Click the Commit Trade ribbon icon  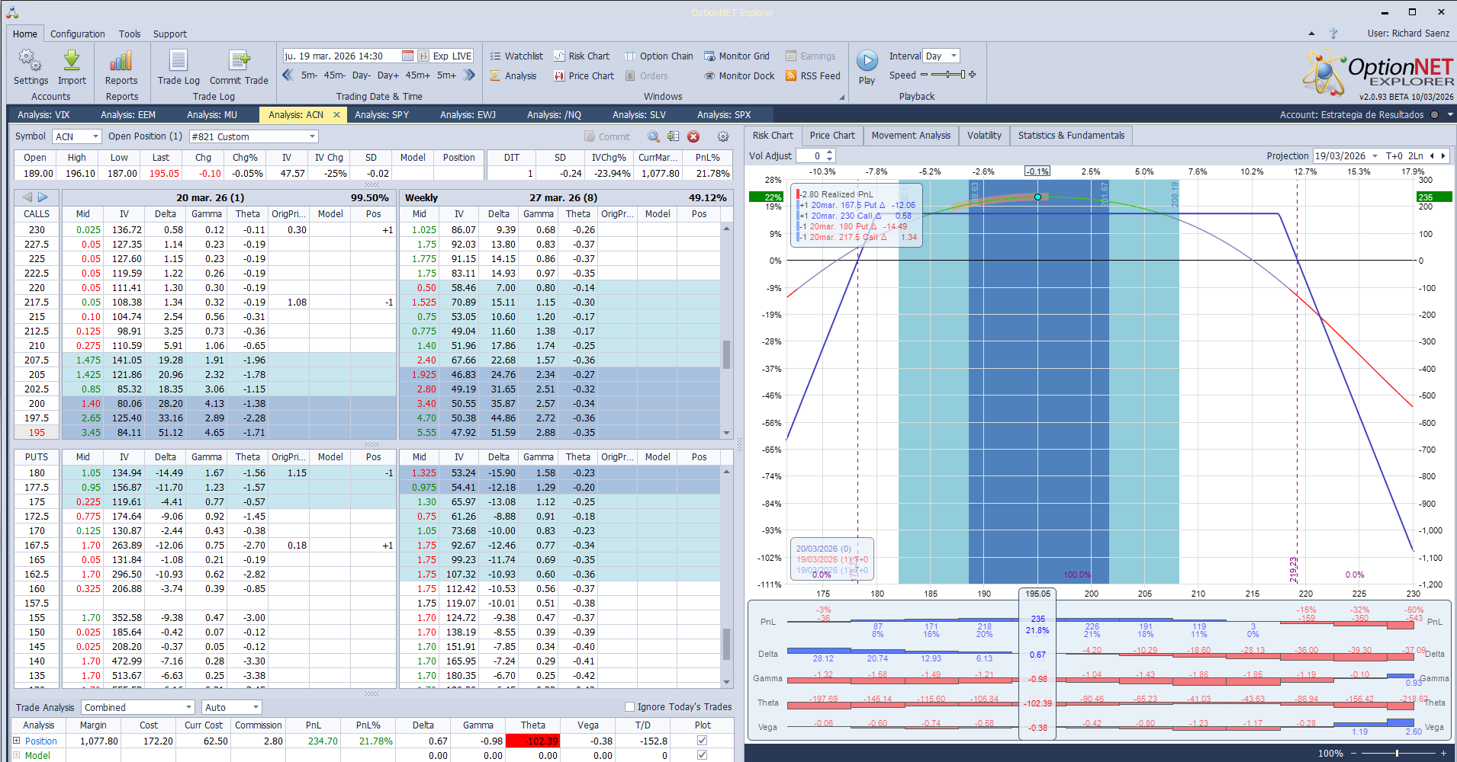coord(239,67)
